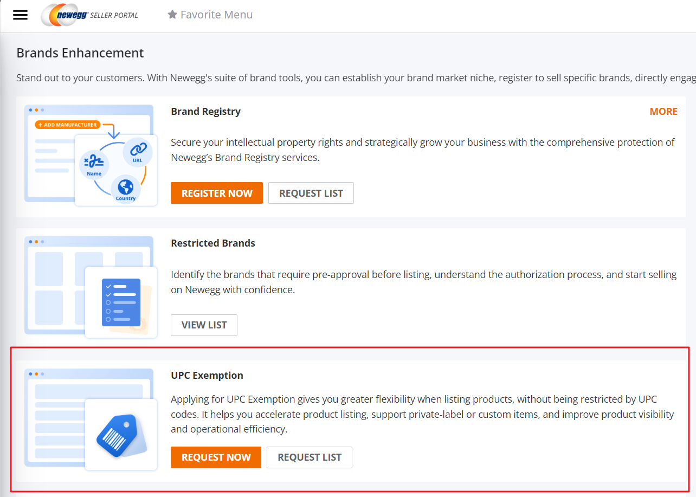Click the Brands Enhancement page title
Screen dimensions: 696x497
click(80, 53)
